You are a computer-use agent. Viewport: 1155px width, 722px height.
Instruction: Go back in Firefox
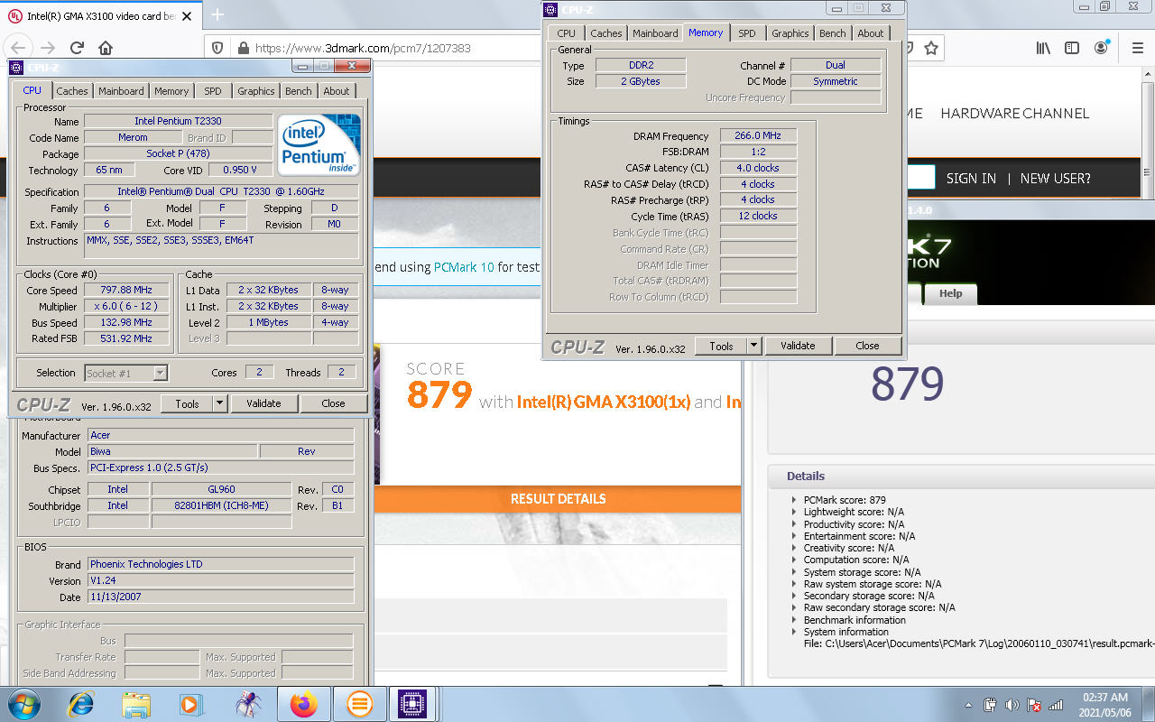coord(19,48)
